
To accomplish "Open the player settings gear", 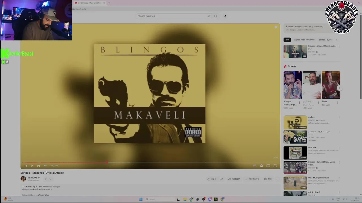I will (261, 166).
